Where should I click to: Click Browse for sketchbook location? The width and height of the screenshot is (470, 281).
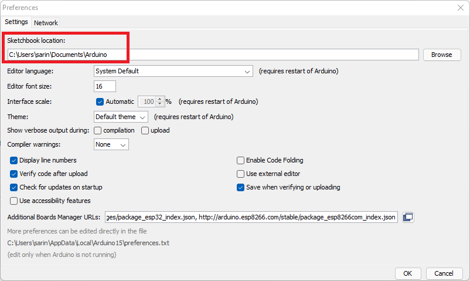[441, 55]
